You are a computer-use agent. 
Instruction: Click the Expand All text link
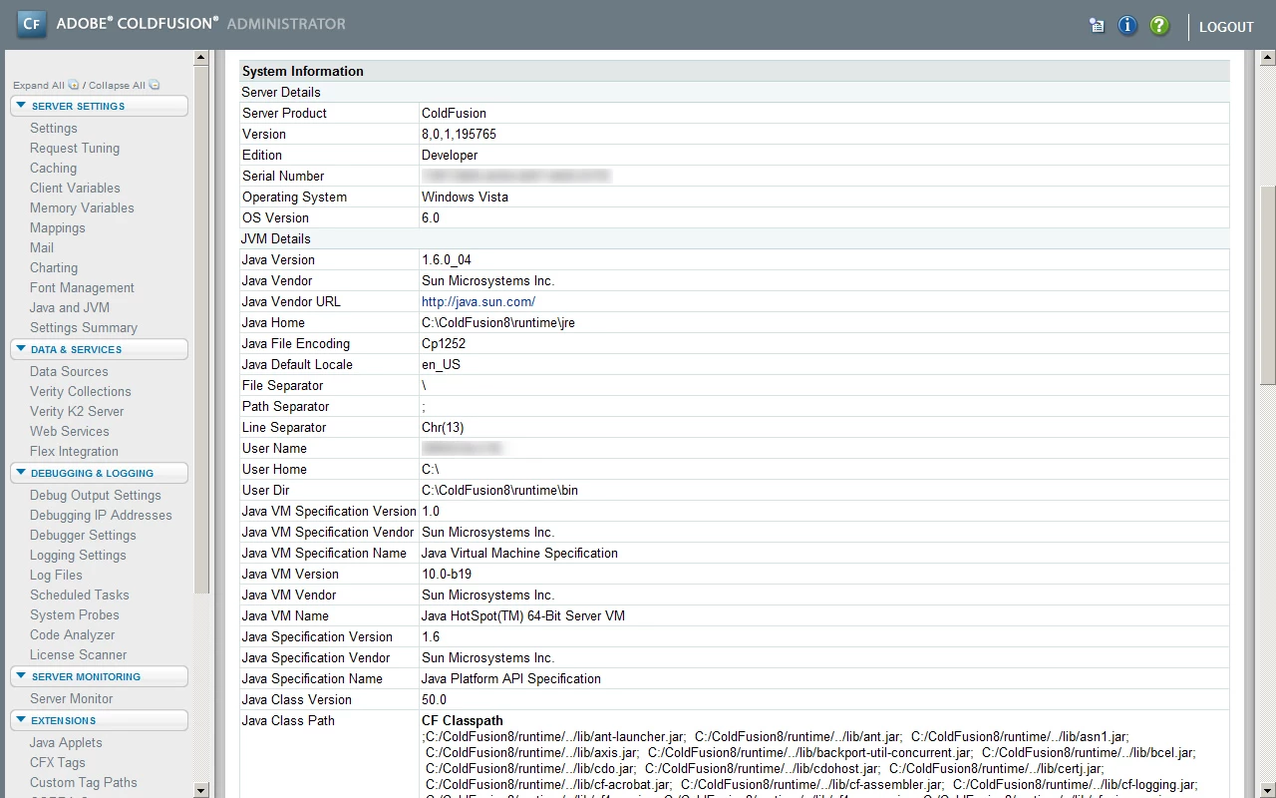[39, 86]
